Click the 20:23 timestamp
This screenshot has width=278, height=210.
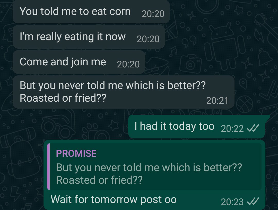click(232, 202)
